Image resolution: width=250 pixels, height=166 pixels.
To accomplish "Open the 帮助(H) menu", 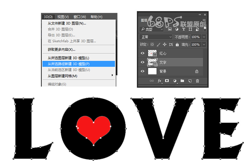I will pyautogui.click(x=97, y=17).
